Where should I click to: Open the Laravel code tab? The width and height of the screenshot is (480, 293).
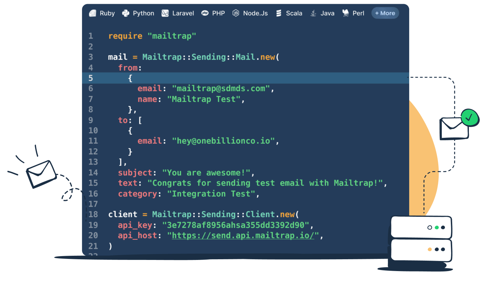(178, 13)
